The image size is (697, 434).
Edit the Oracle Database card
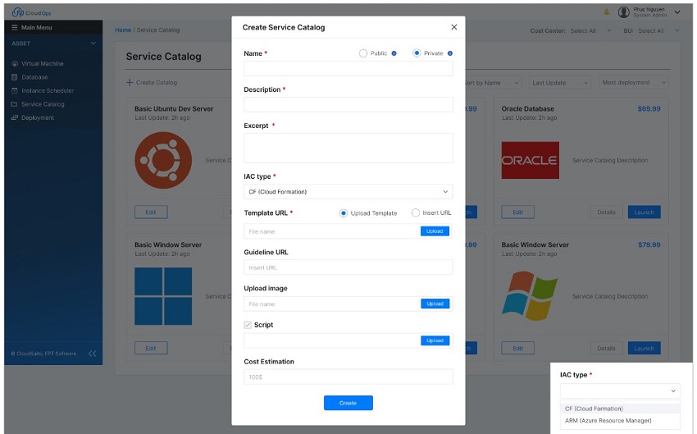[518, 212]
